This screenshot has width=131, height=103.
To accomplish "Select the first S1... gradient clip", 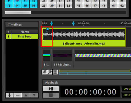I will pos(47,58).
